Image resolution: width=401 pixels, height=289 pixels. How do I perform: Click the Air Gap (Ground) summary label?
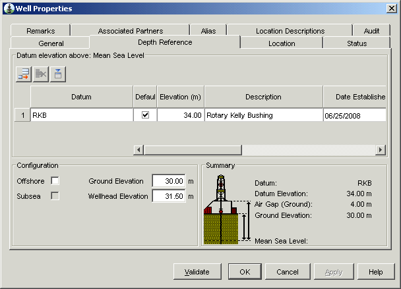pos(284,204)
